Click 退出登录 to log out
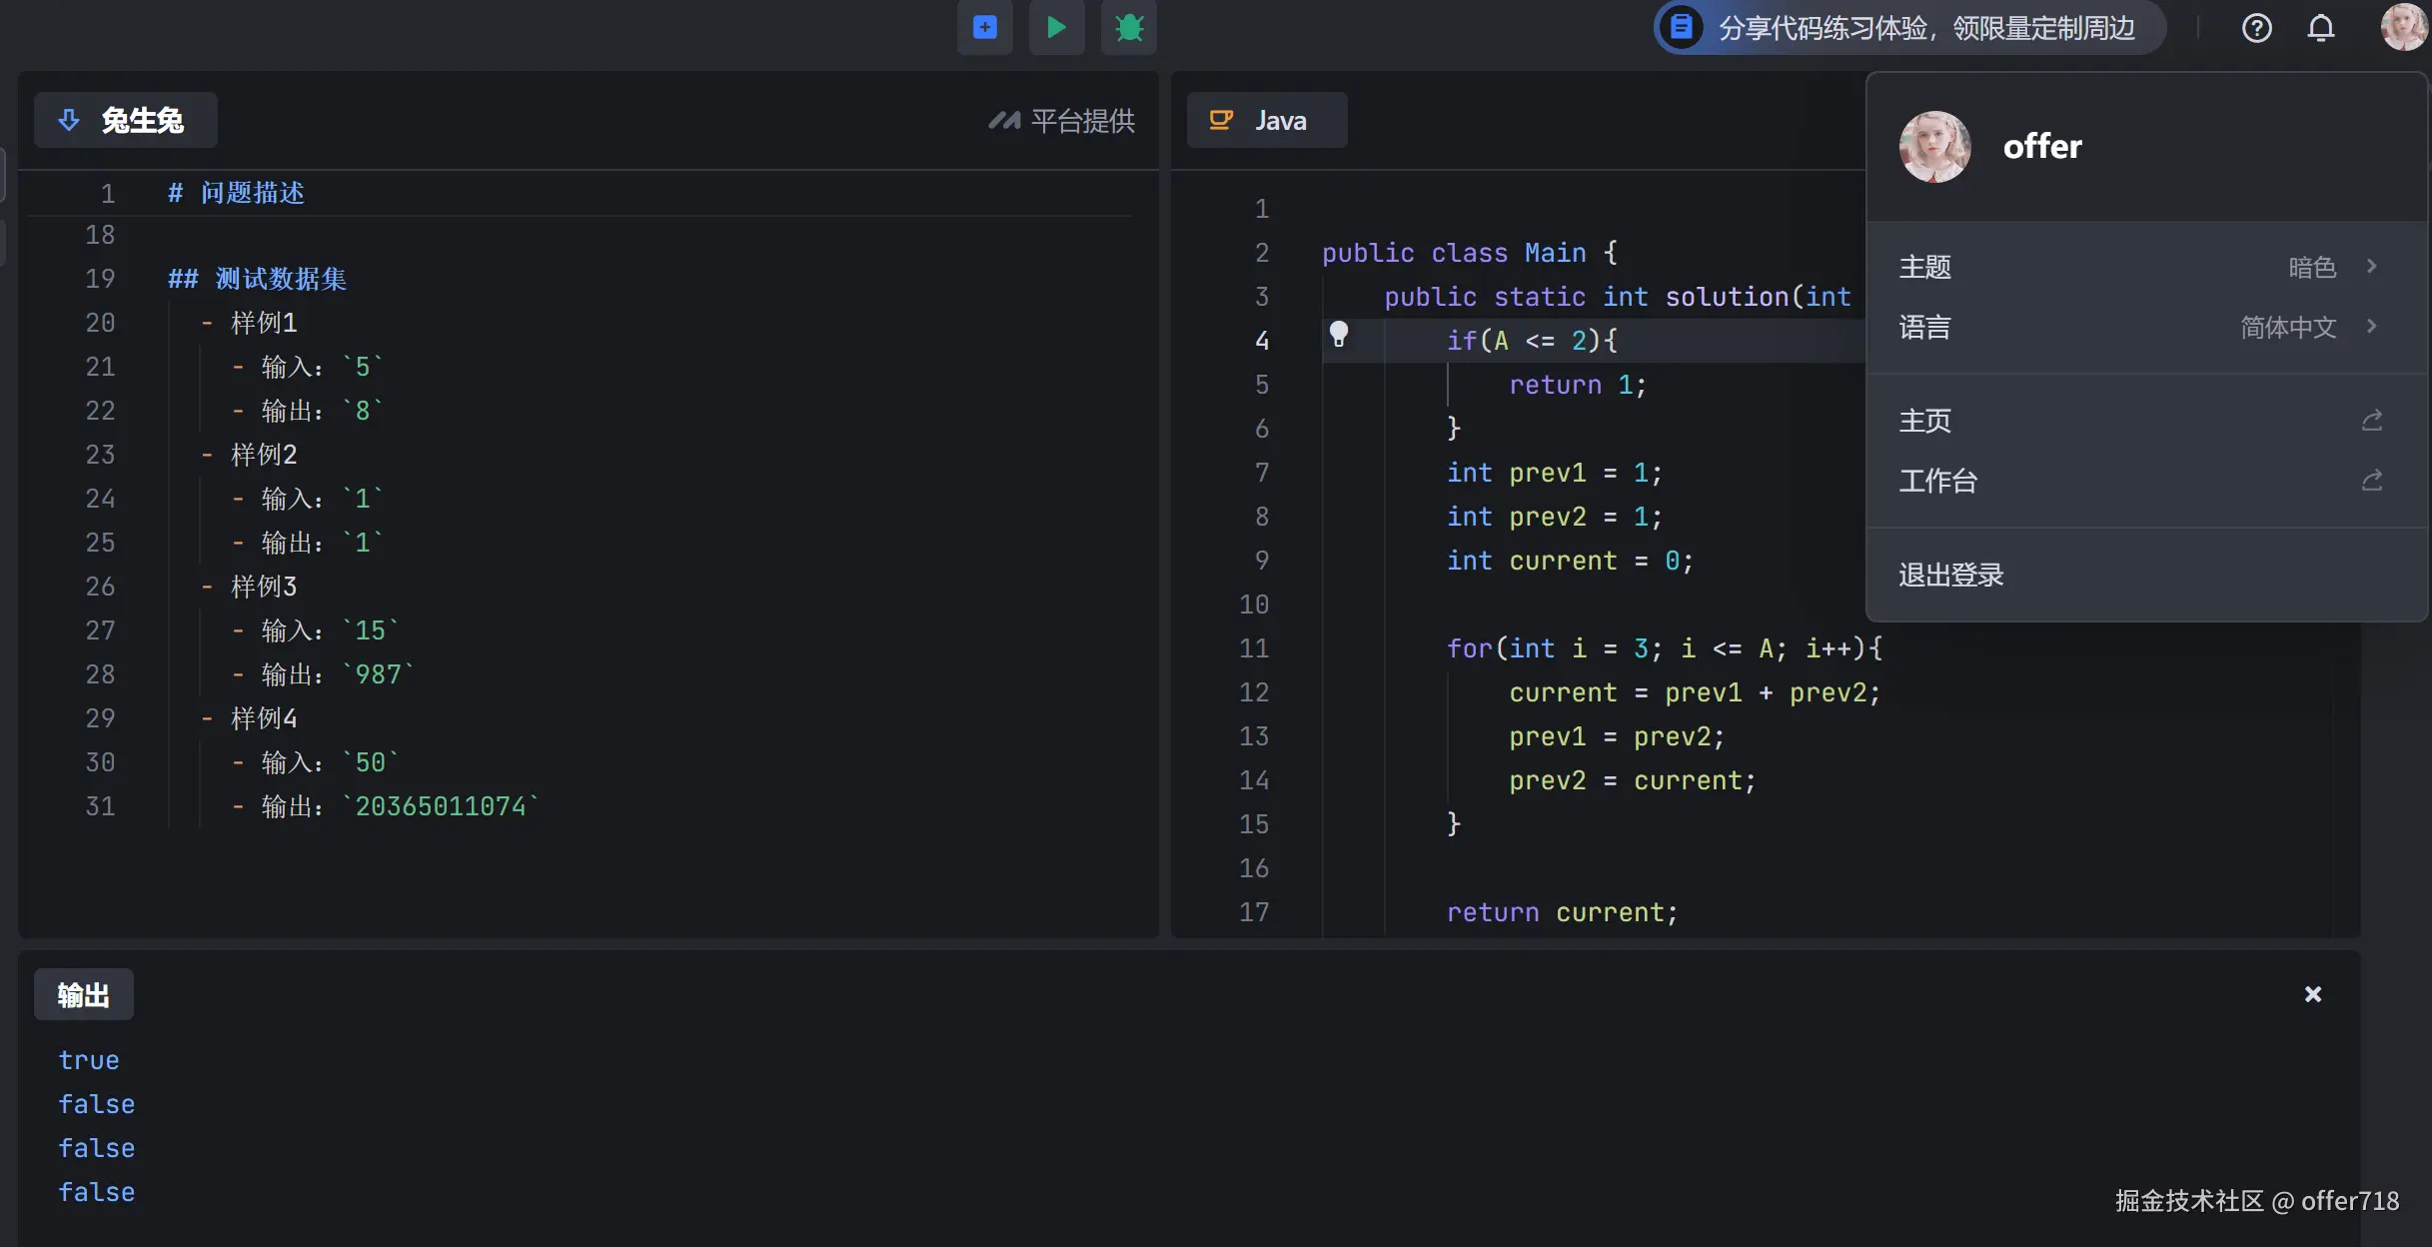Viewport: 2432px width, 1247px height. (1951, 575)
